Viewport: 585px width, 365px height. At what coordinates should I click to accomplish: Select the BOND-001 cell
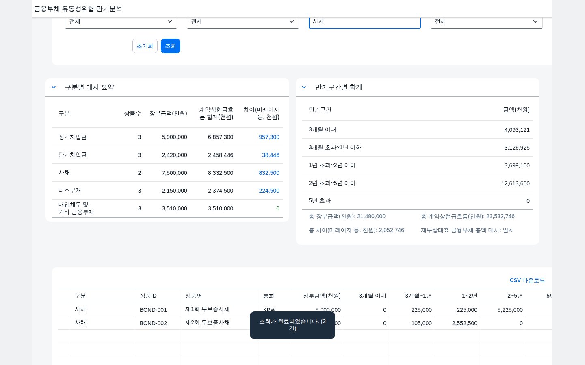159,310
